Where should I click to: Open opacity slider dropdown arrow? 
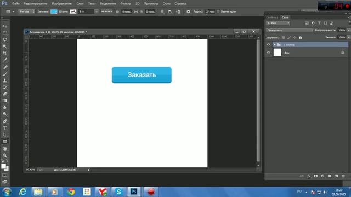[349, 30]
